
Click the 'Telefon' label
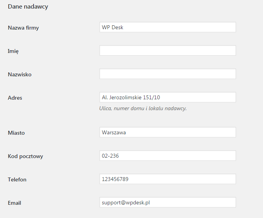click(17, 179)
